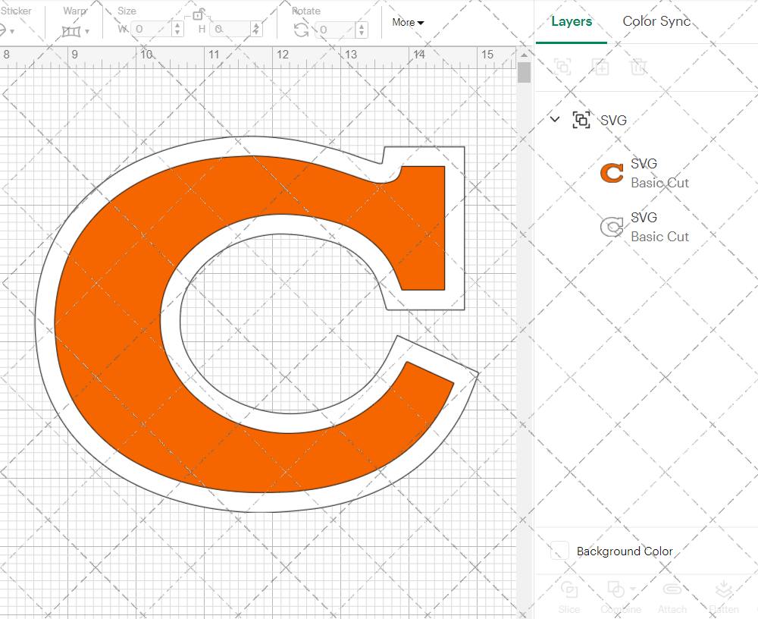The image size is (758, 619).
Task: Open the More dropdown in the toolbar
Action: coord(407,23)
